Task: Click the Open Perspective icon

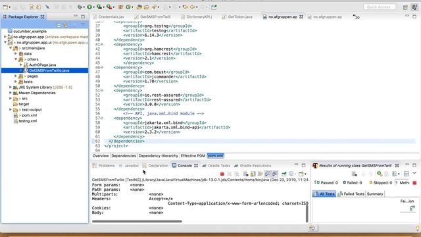Action: coord(405,7)
